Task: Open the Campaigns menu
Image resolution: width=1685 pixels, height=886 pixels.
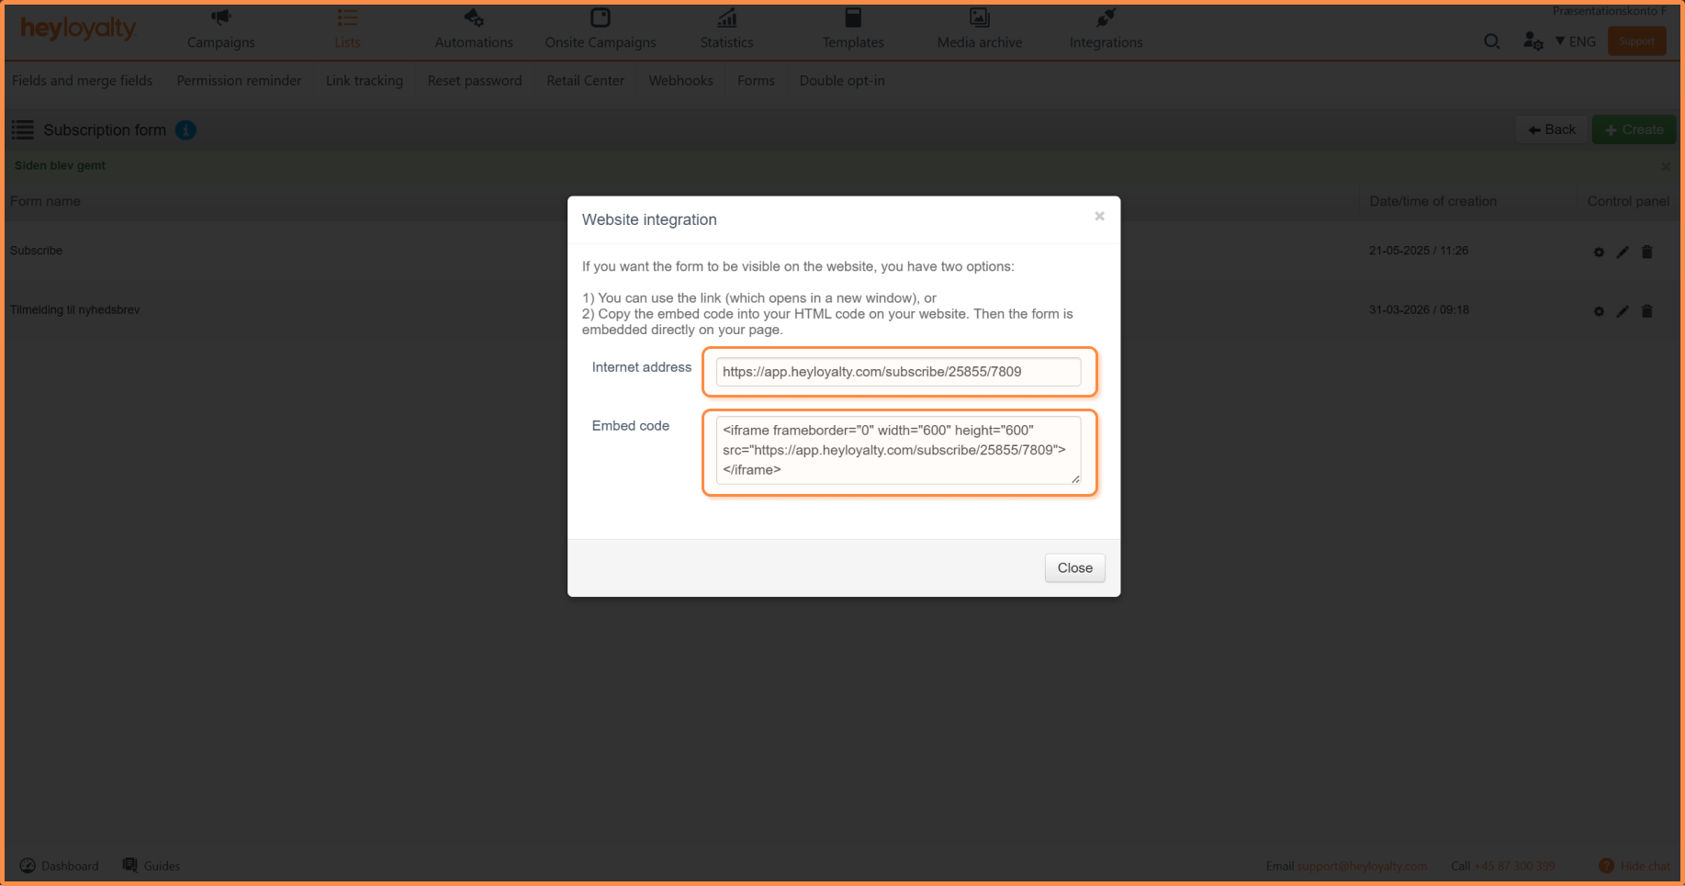Action: click(220, 30)
